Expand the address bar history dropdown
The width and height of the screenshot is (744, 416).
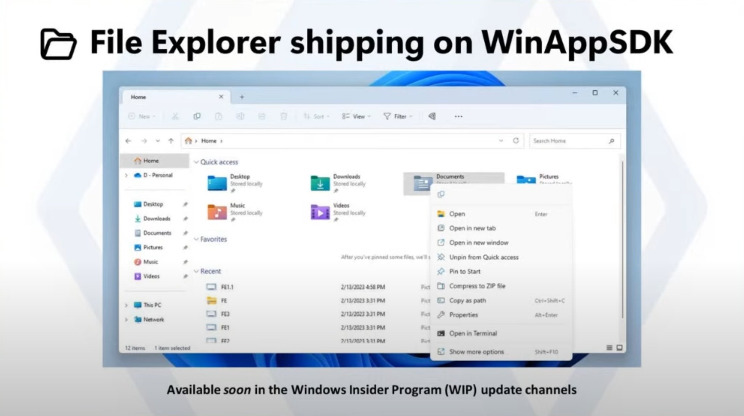pyautogui.click(x=501, y=141)
